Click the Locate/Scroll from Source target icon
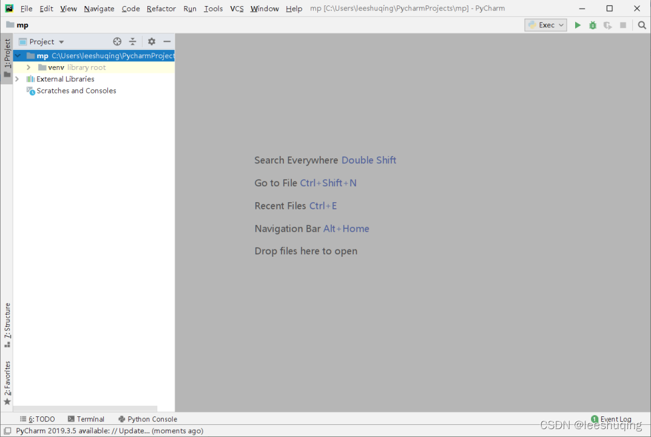 pyautogui.click(x=117, y=41)
